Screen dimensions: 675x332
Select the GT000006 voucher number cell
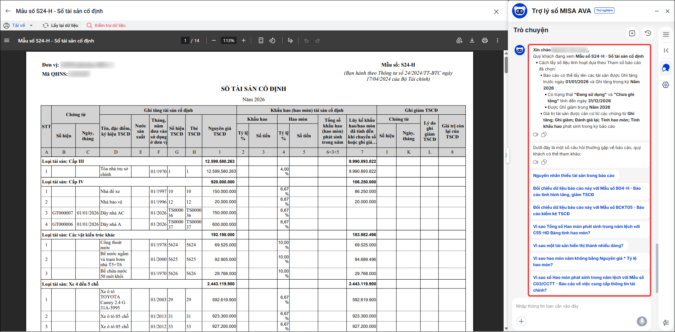(63, 224)
